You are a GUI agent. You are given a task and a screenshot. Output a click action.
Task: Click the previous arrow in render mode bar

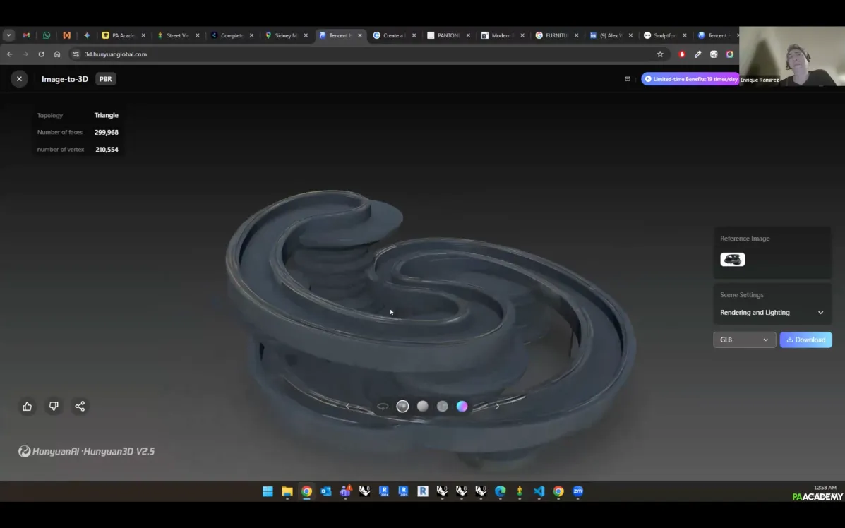pyautogui.click(x=347, y=406)
